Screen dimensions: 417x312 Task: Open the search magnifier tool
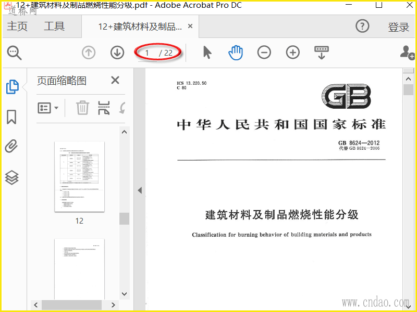(15, 53)
